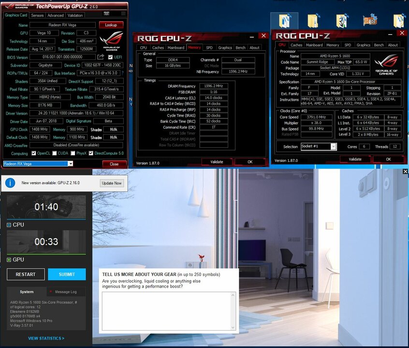
Task: Click the CPU result thumbnail showing 01:40
Action: (46, 207)
